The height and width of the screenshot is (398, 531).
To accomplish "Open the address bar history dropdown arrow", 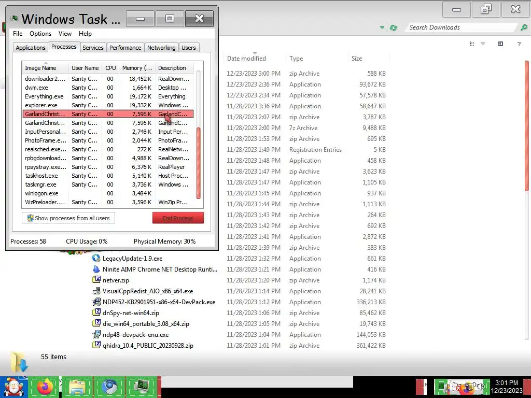I will (x=382, y=27).
